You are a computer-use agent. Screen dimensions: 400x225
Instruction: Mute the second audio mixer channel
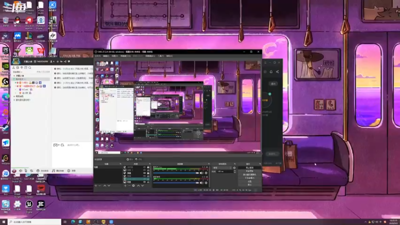tap(201, 182)
